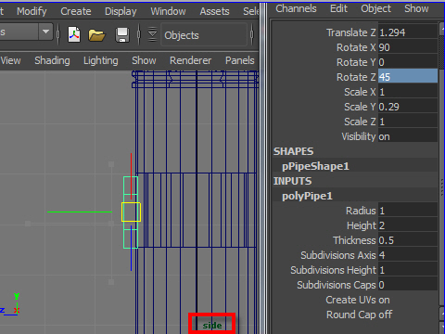
Task: Click the Scale Z value field
Action: 408,122
